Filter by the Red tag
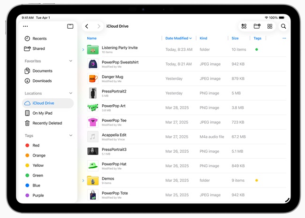This screenshot has height=218, width=305. coord(36,146)
